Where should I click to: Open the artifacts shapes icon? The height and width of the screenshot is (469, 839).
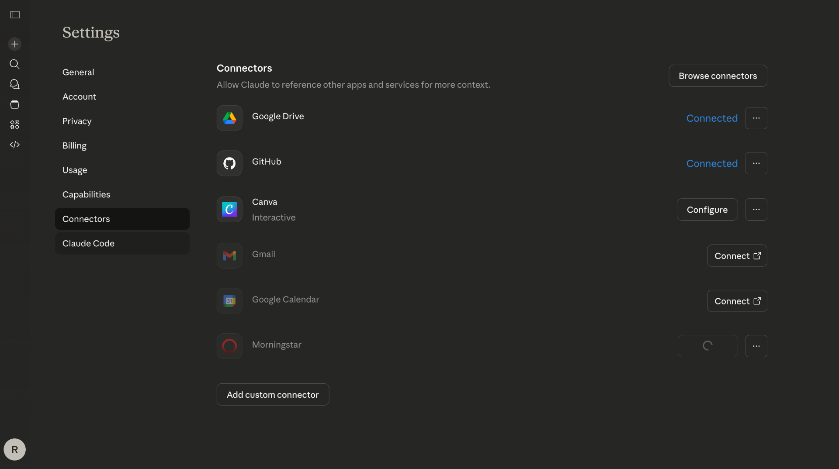pyautogui.click(x=15, y=124)
